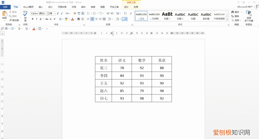
Task: Select the Format Painter (格式刷) brush
Action: click(x=14, y=20)
